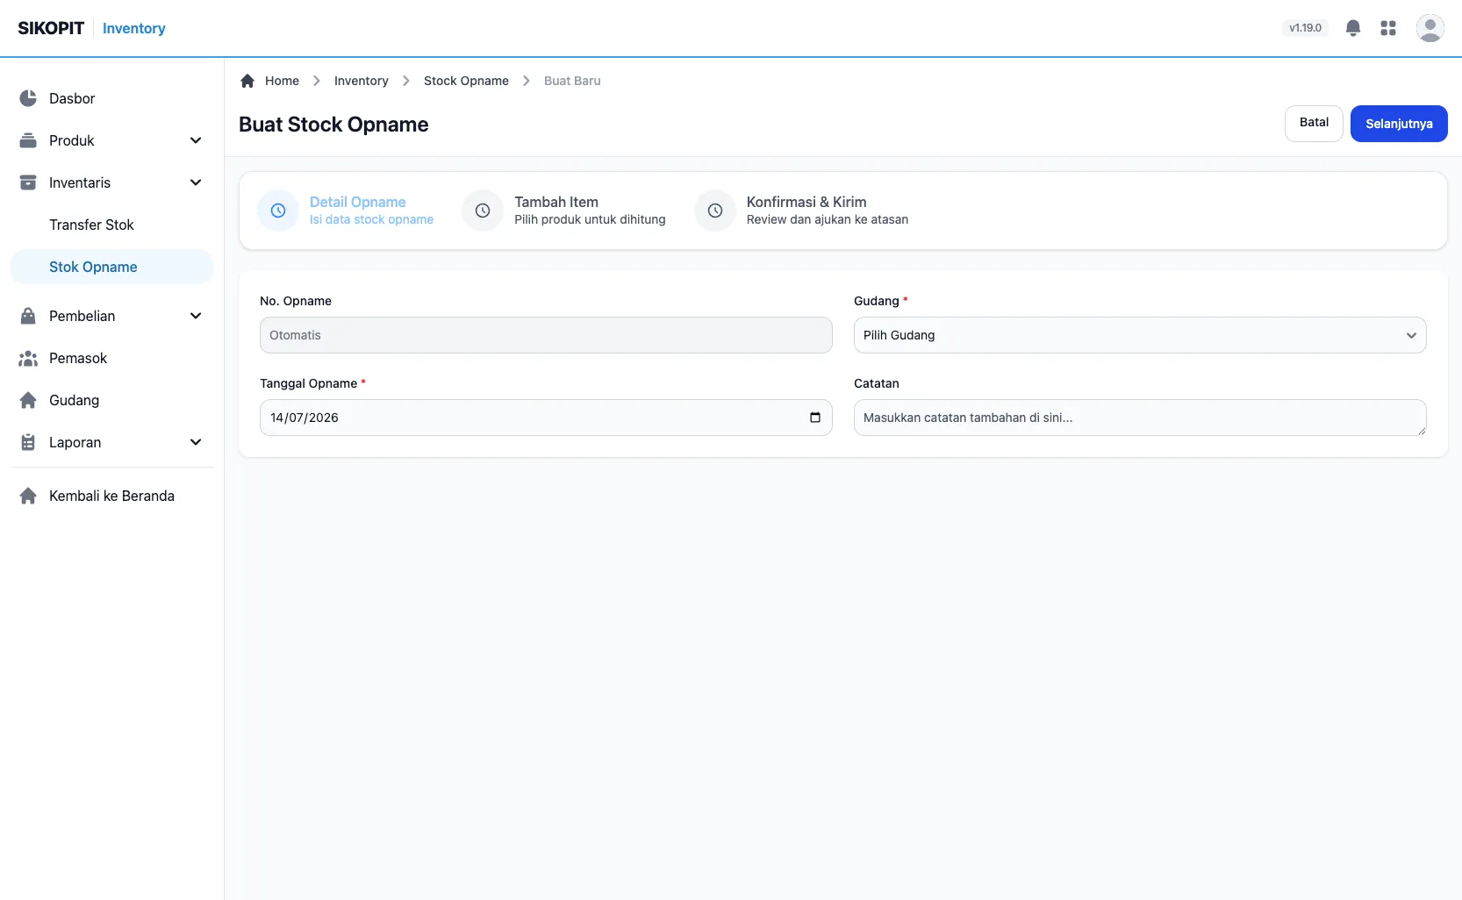This screenshot has height=900, width=1462.
Task: Select Kembali ke Beranda
Action: pyautogui.click(x=111, y=496)
